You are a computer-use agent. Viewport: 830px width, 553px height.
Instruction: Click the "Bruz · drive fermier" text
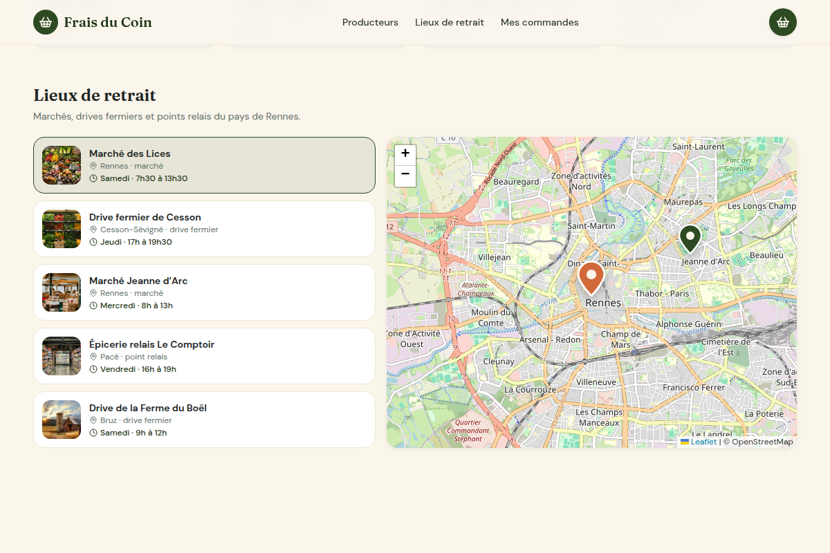click(136, 420)
